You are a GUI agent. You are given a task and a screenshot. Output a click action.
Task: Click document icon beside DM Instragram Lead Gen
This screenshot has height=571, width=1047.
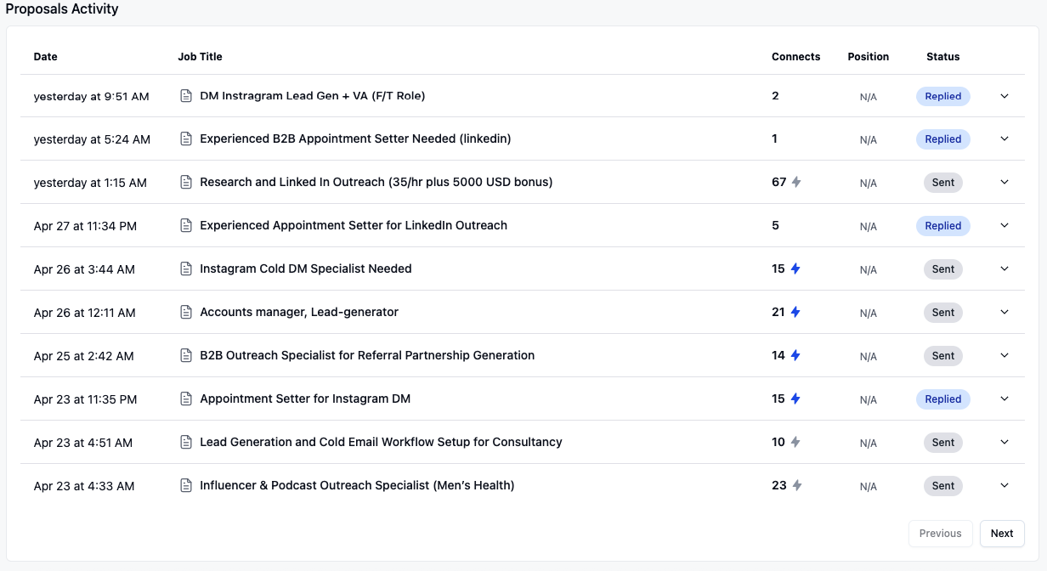click(186, 96)
